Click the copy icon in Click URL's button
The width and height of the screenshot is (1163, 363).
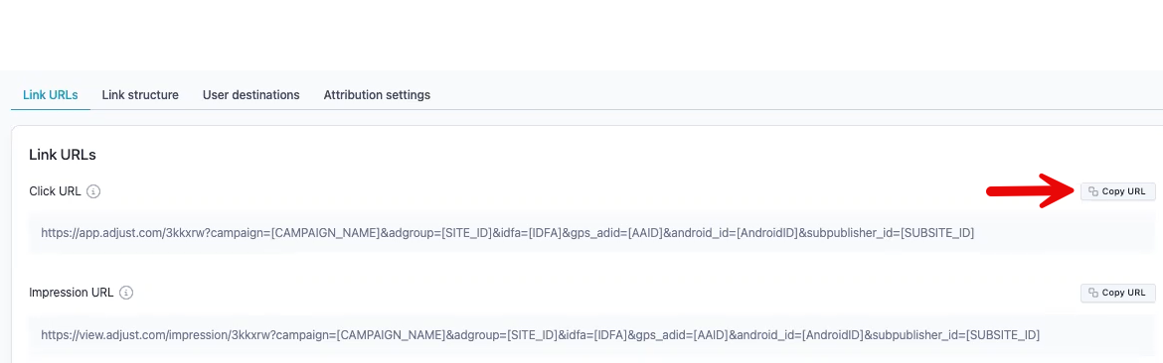coord(1093,191)
